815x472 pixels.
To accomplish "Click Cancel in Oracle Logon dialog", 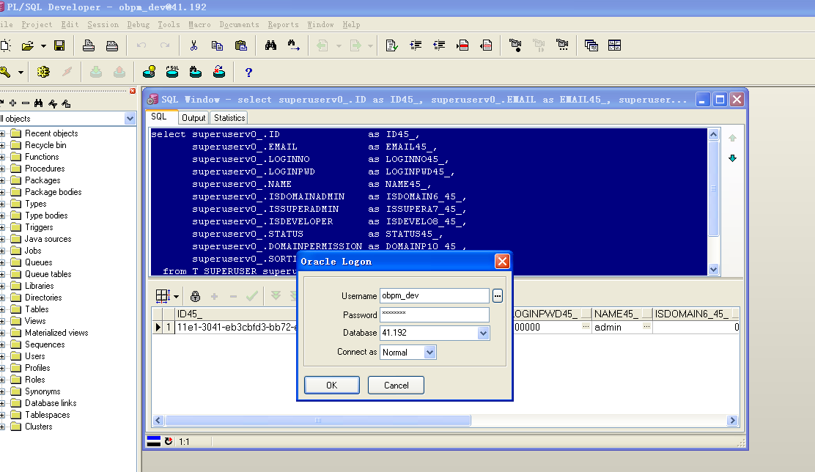I will (x=396, y=386).
